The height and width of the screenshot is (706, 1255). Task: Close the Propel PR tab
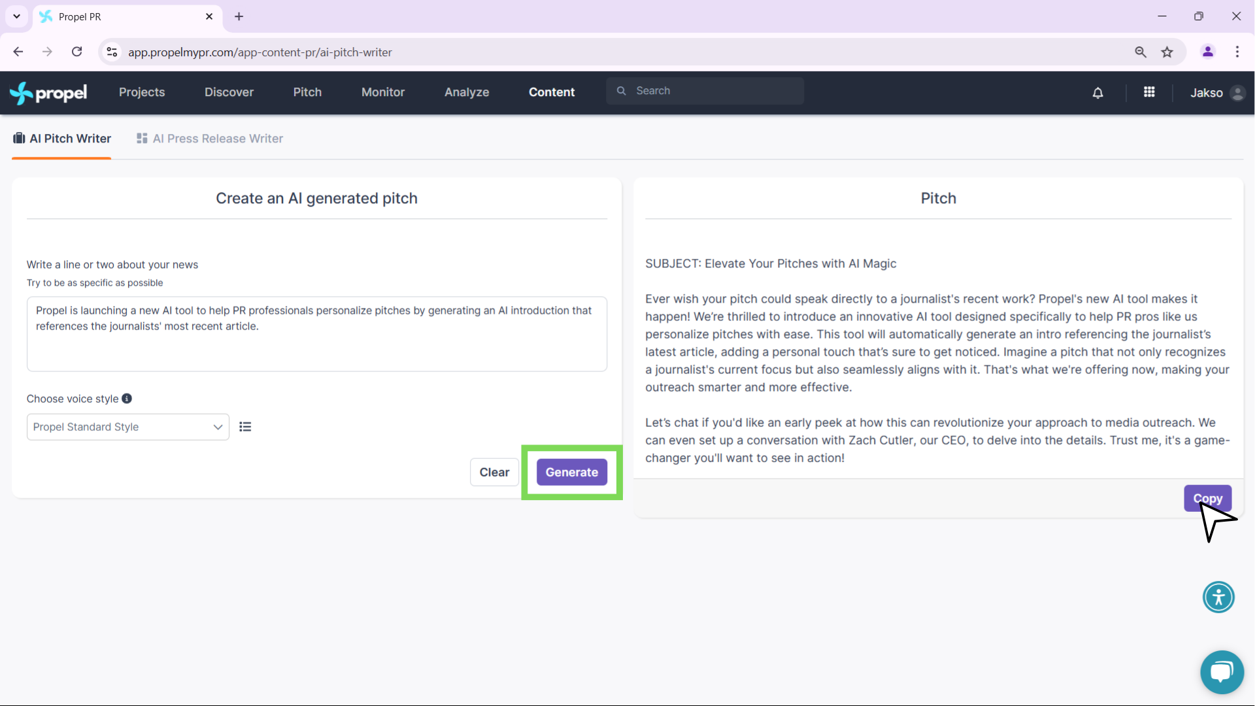pyautogui.click(x=209, y=16)
